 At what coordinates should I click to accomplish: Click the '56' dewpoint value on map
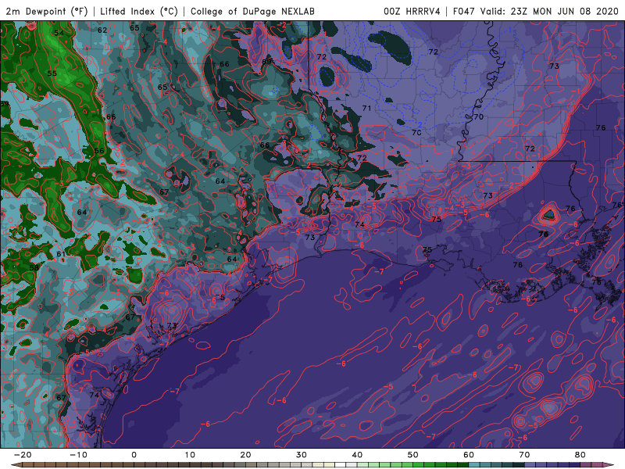click(99, 151)
